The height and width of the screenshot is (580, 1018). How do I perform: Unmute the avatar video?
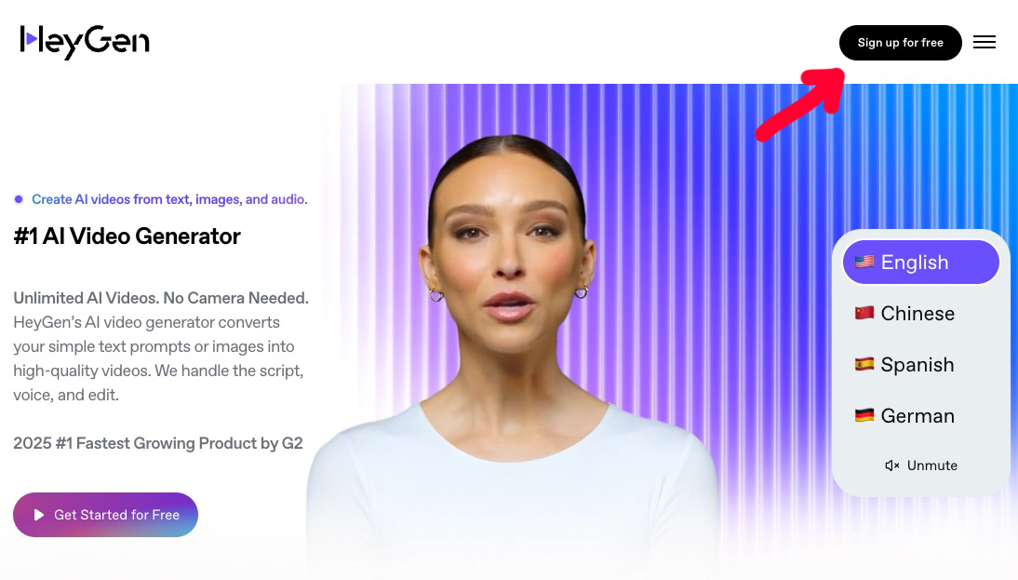click(x=920, y=465)
